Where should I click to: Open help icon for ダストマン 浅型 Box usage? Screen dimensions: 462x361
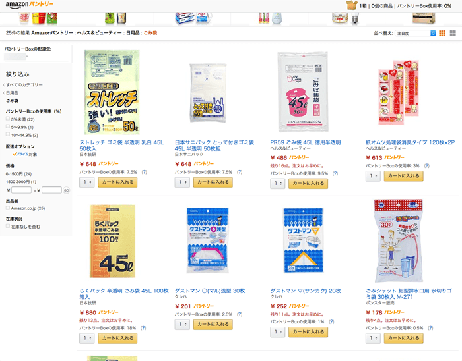pos(240,314)
